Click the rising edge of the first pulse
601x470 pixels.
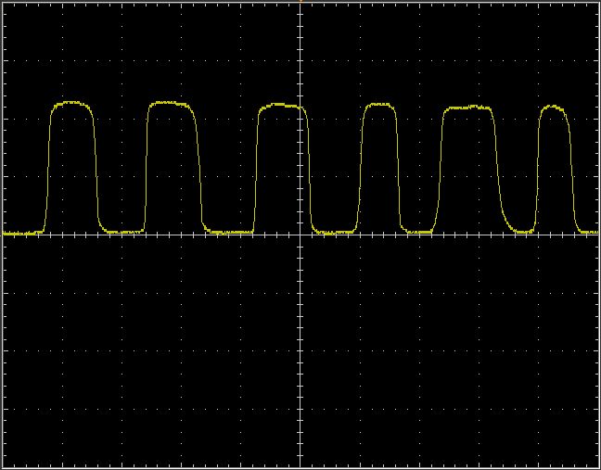(47, 167)
